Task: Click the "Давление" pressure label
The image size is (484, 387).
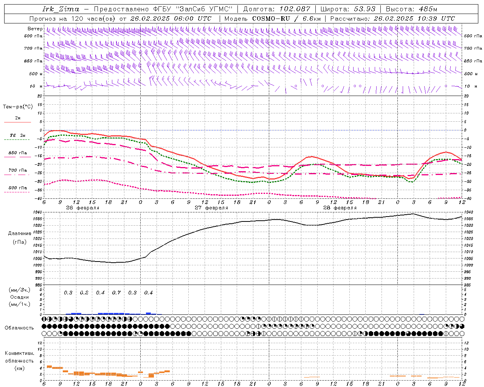Action: point(20,234)
